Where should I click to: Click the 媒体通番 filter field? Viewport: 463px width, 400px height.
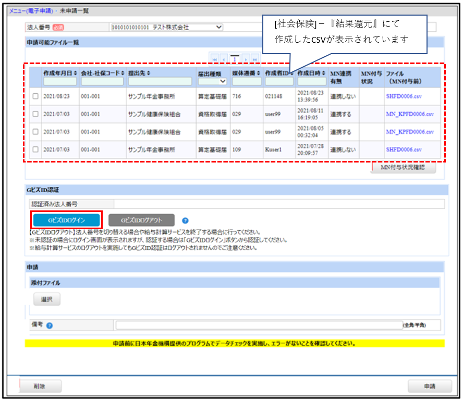(x=247, y=81)
